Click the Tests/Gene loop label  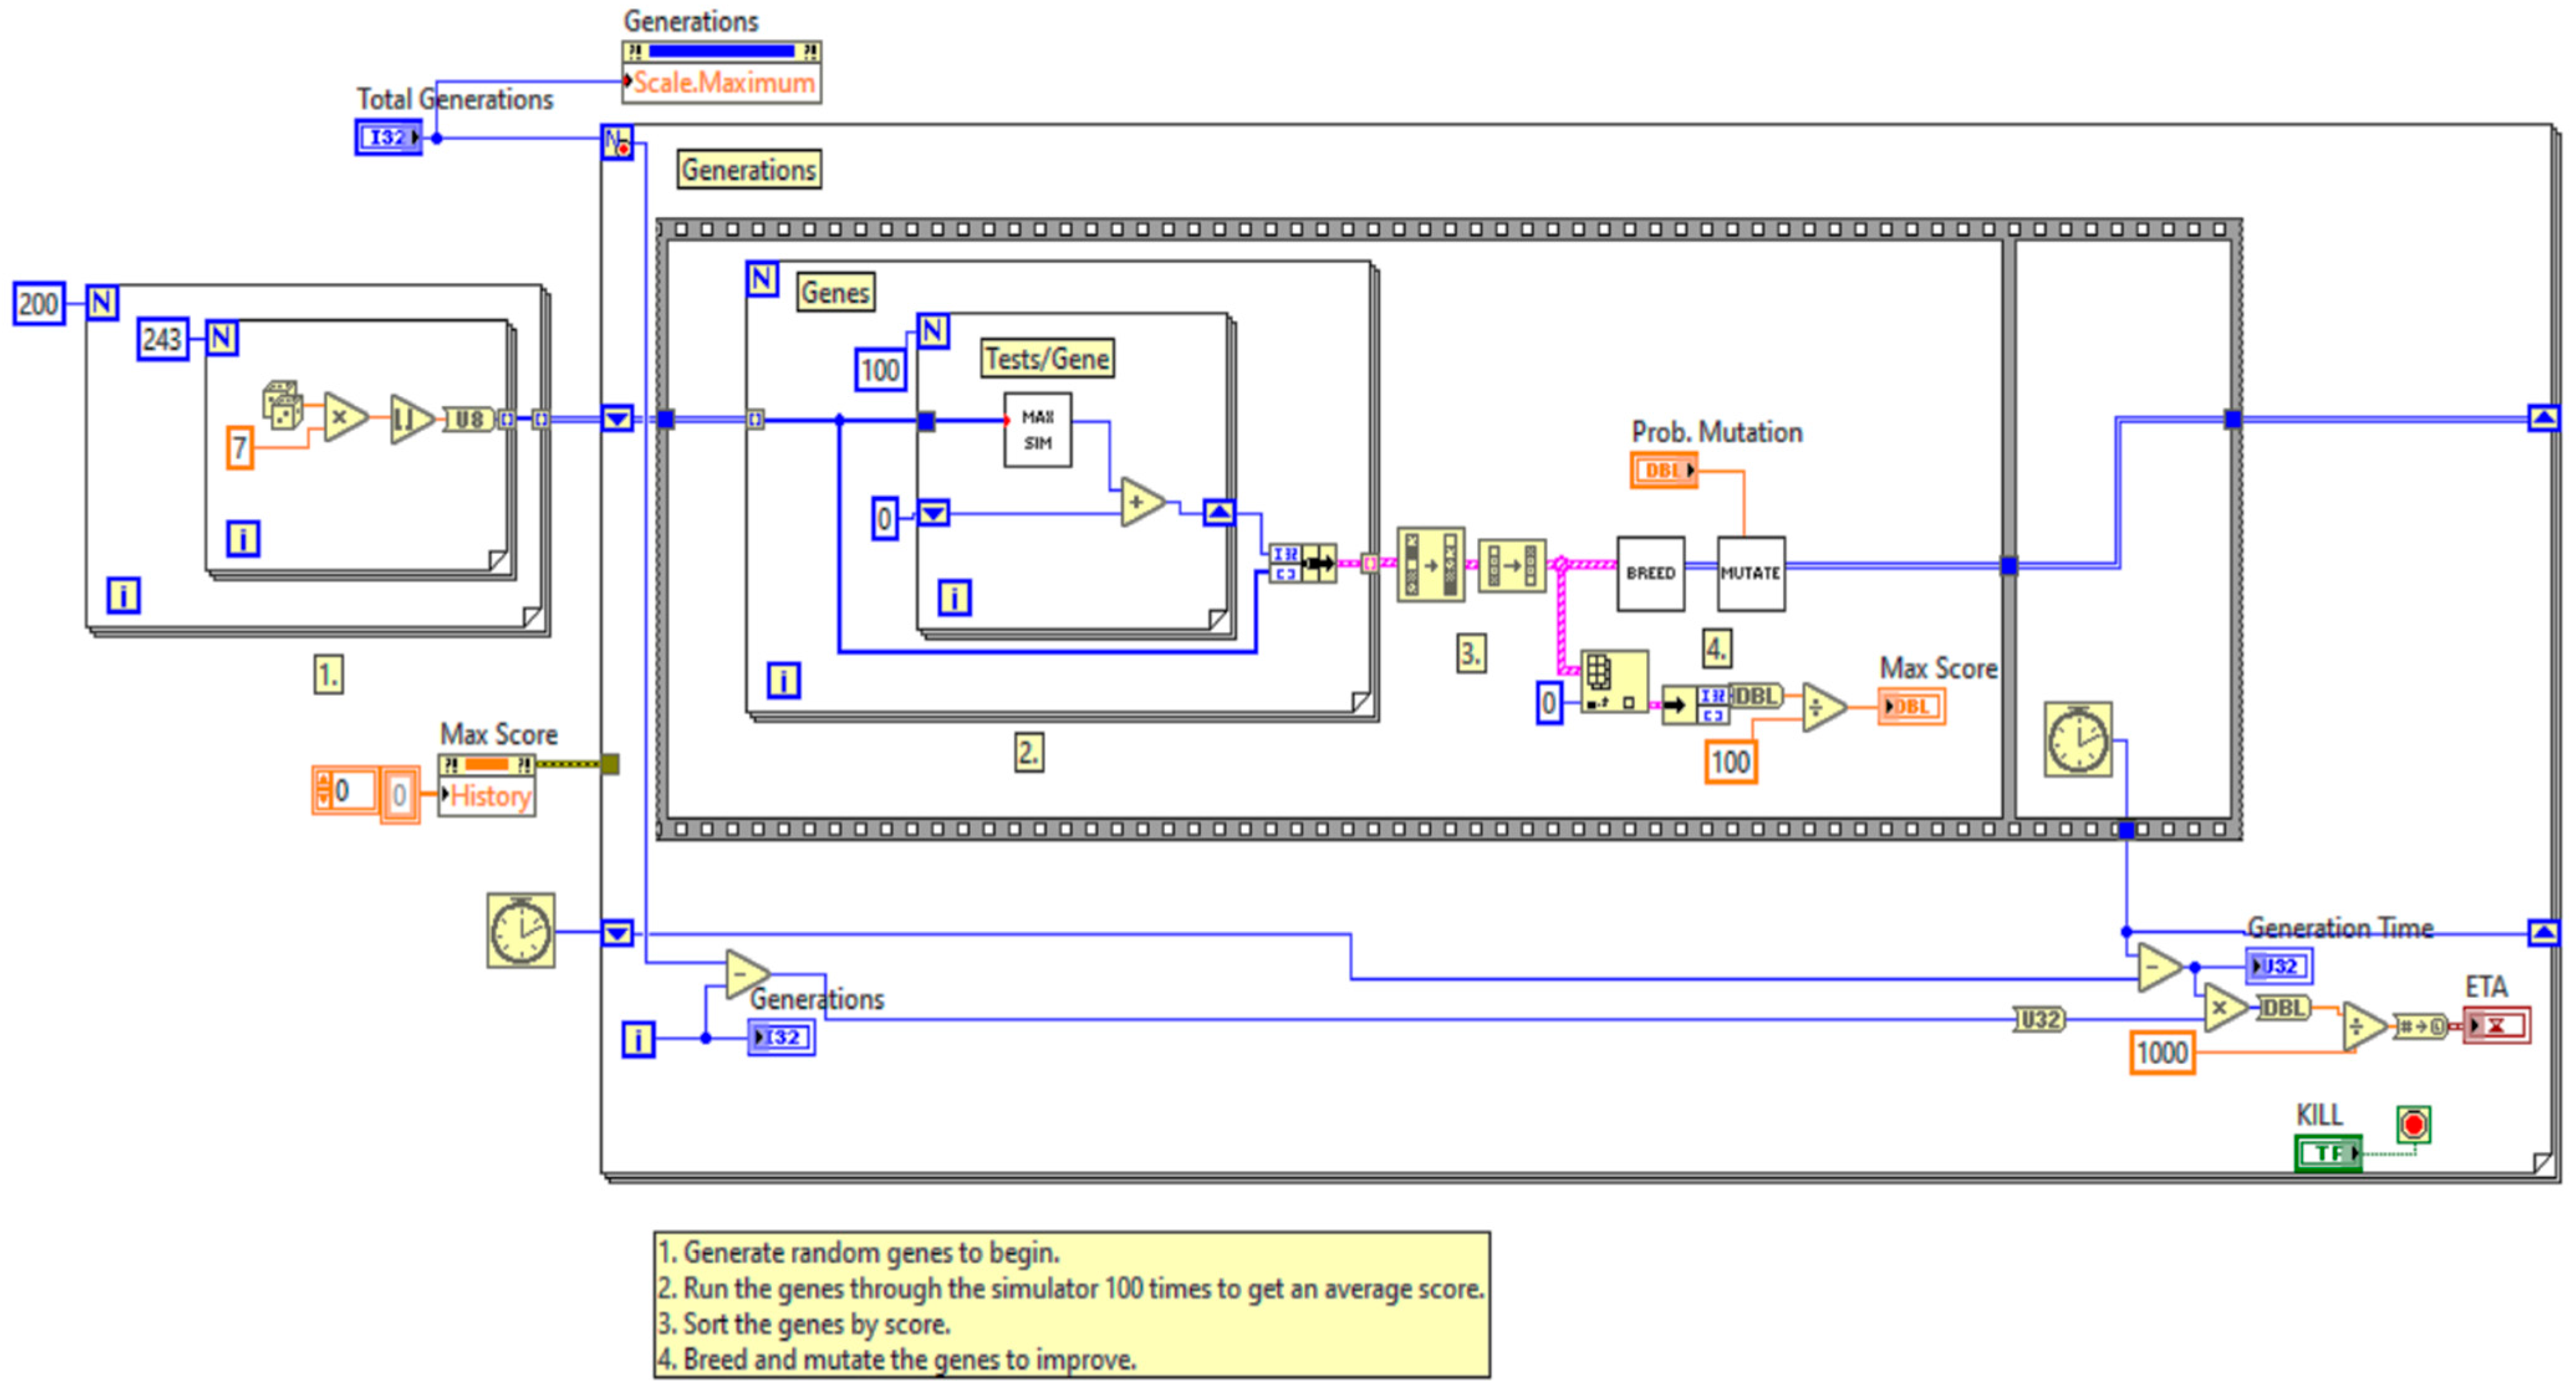point(1046,357)
